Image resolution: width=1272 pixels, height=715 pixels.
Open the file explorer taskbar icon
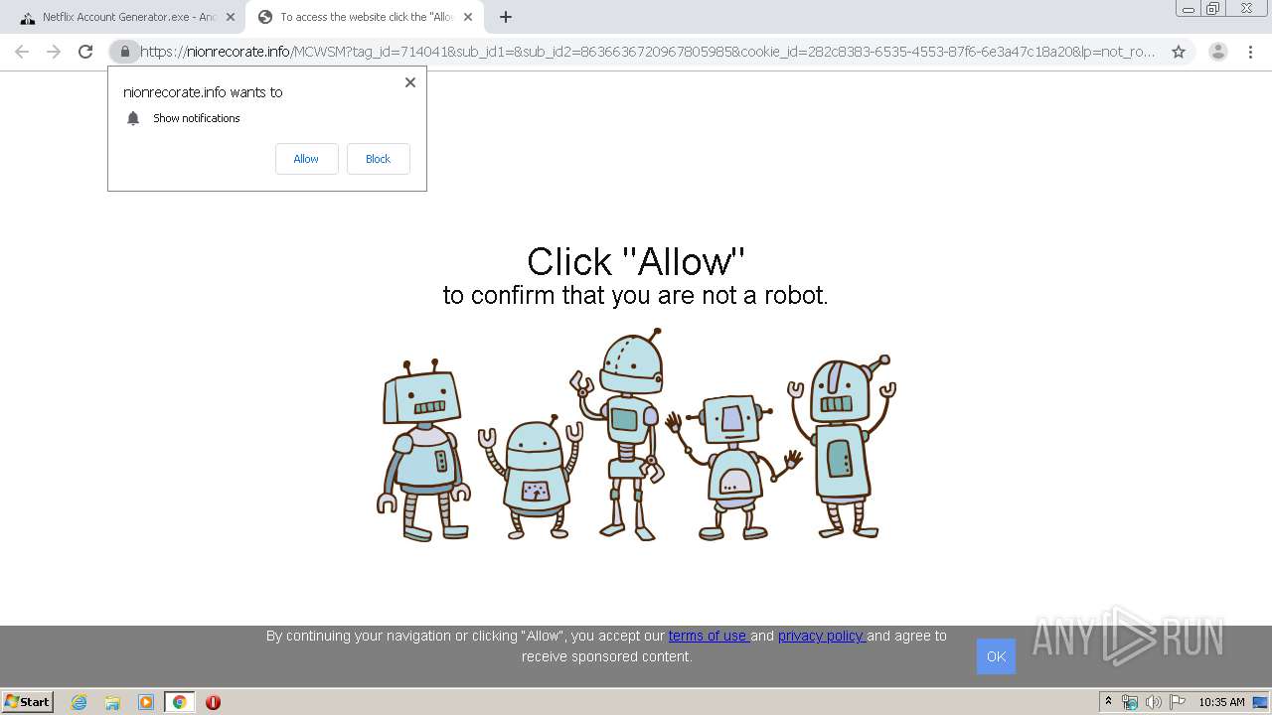coord(112,702)
